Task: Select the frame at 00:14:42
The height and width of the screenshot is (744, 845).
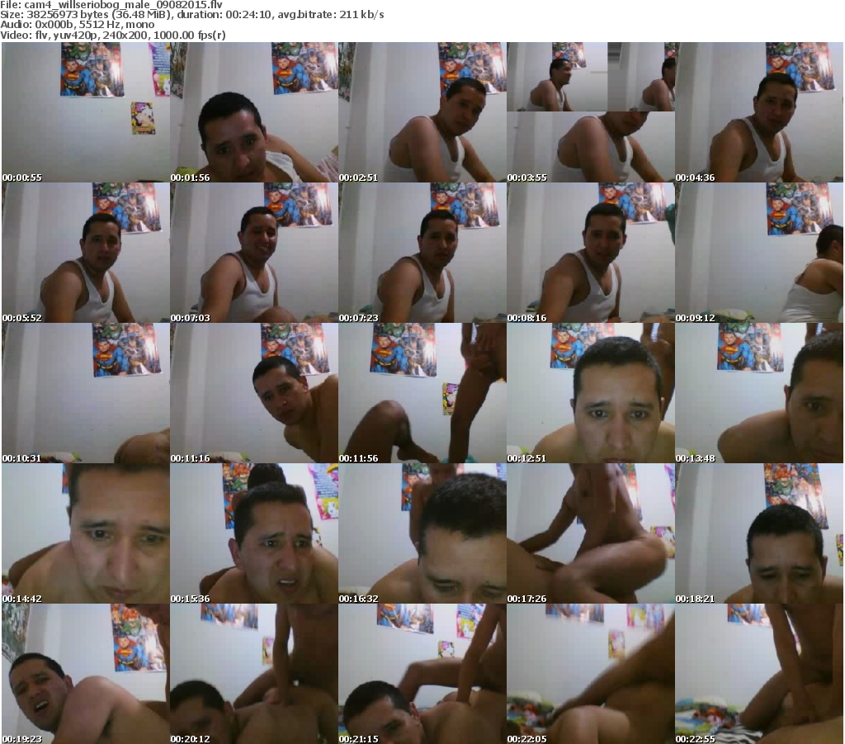Action: 86,533
